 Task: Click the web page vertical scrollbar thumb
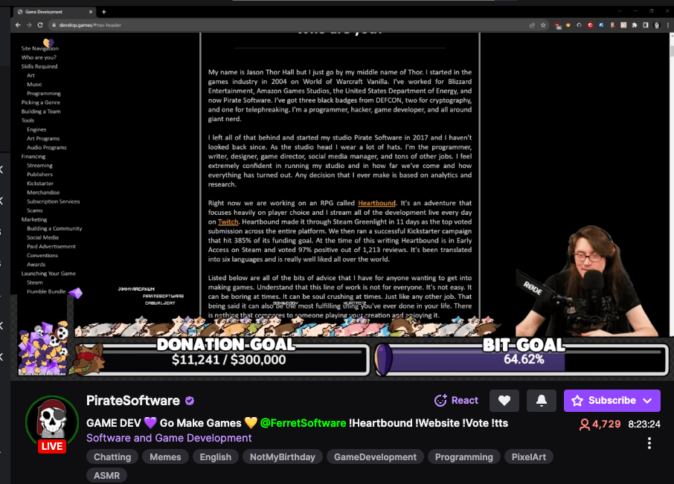click(672, 51)
